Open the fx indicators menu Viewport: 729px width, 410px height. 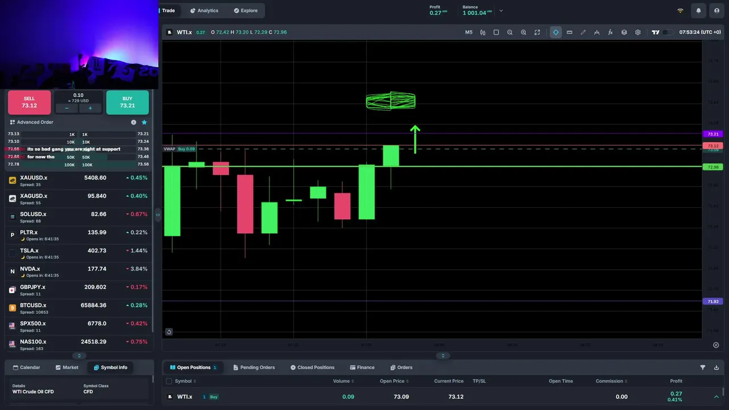(x=611, y=32)
